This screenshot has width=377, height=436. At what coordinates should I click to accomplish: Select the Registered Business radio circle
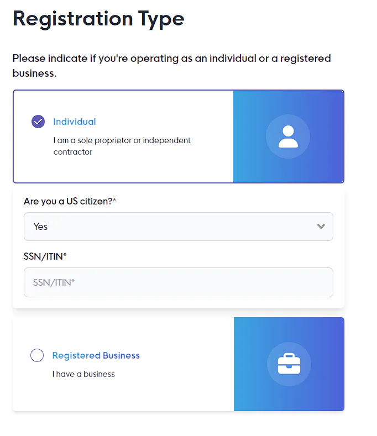(37, 355)
